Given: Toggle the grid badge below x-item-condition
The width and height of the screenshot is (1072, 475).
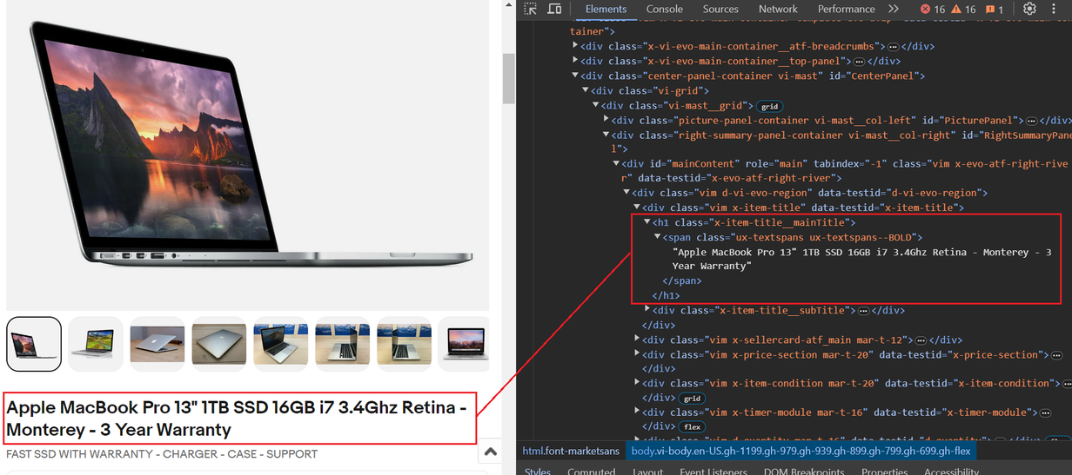Looking at the screenshot, I should 692,399.
